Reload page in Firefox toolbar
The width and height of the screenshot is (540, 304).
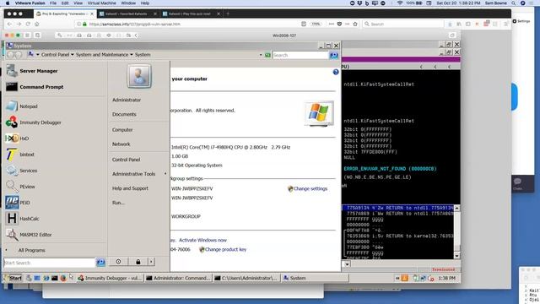coord(28,24)
